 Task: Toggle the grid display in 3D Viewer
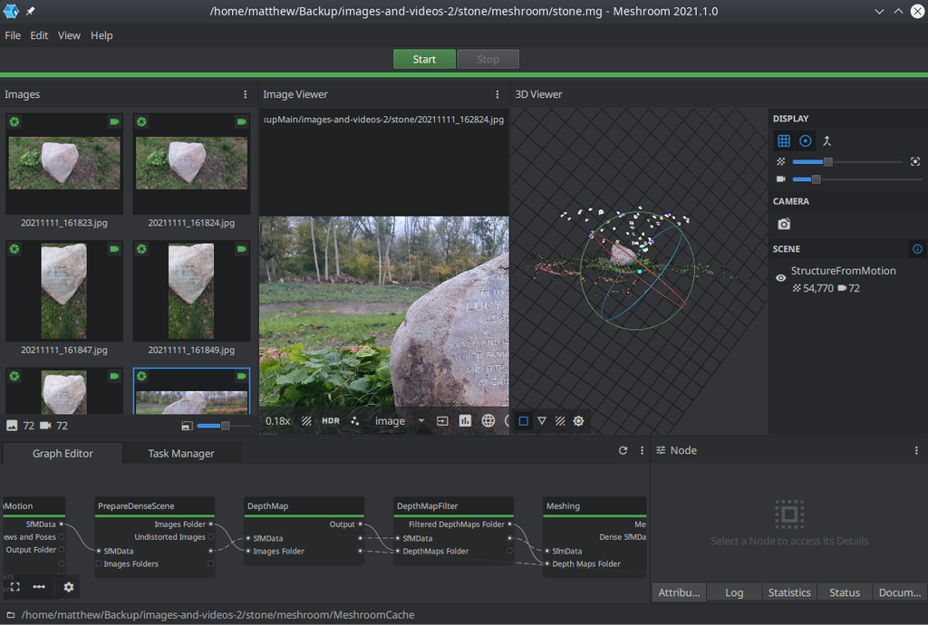click(x=784, y=141)
